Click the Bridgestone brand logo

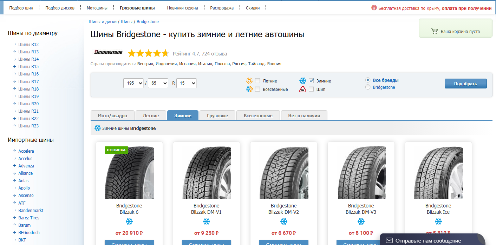coord(108,53)
